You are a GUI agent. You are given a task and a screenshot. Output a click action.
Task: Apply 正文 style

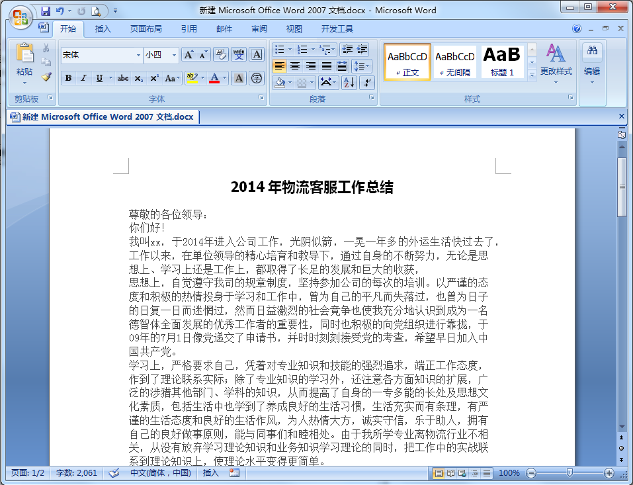coord(407,62)
